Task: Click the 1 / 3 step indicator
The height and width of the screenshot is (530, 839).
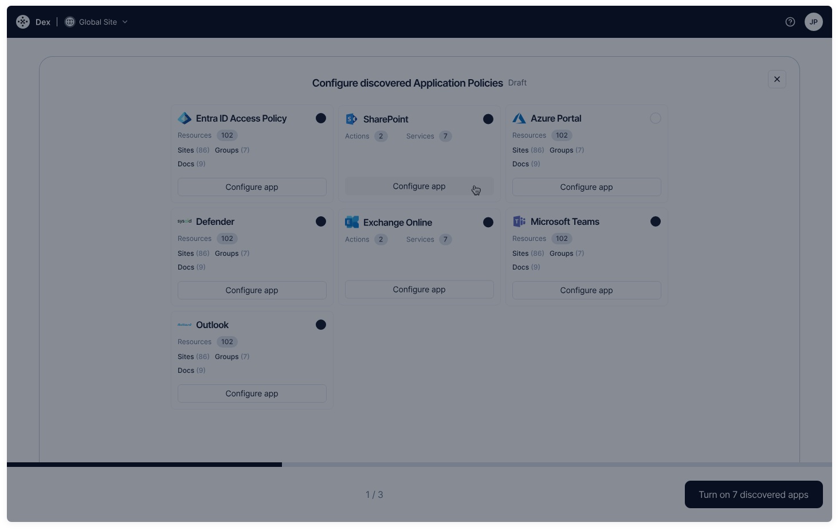Action: click(374, 494)
